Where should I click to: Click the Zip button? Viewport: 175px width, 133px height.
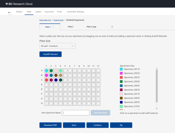tap(121, 125)
